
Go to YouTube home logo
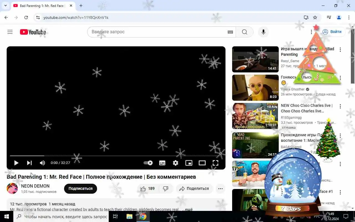33,32
